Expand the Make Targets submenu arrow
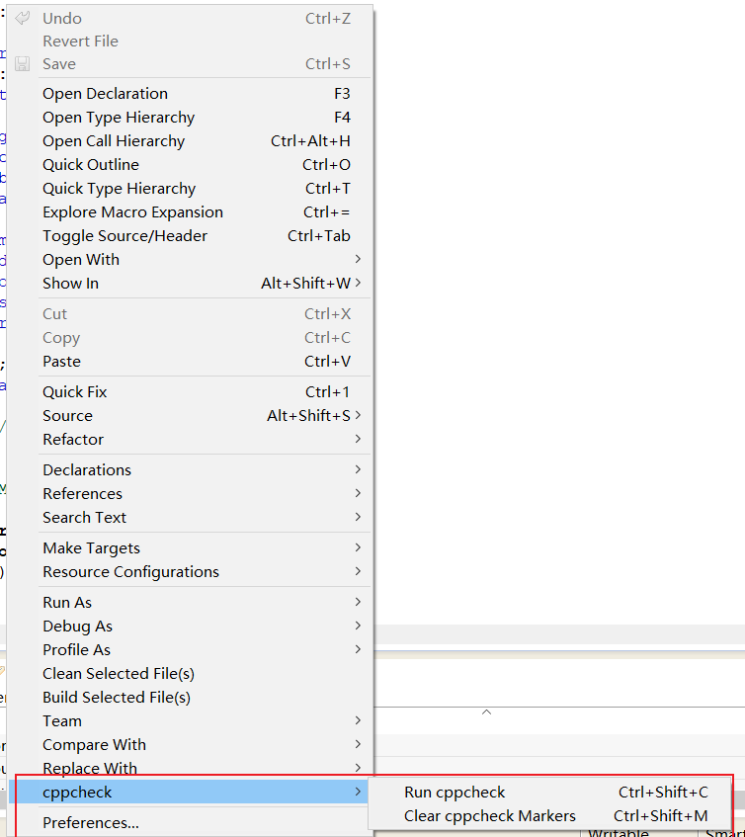This screenshot has width=745, height=837. [x=358, y=547]
